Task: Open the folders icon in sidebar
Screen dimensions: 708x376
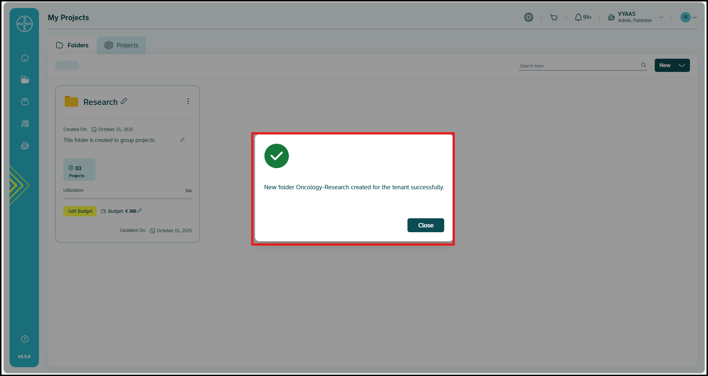Action: coord(25,80)
